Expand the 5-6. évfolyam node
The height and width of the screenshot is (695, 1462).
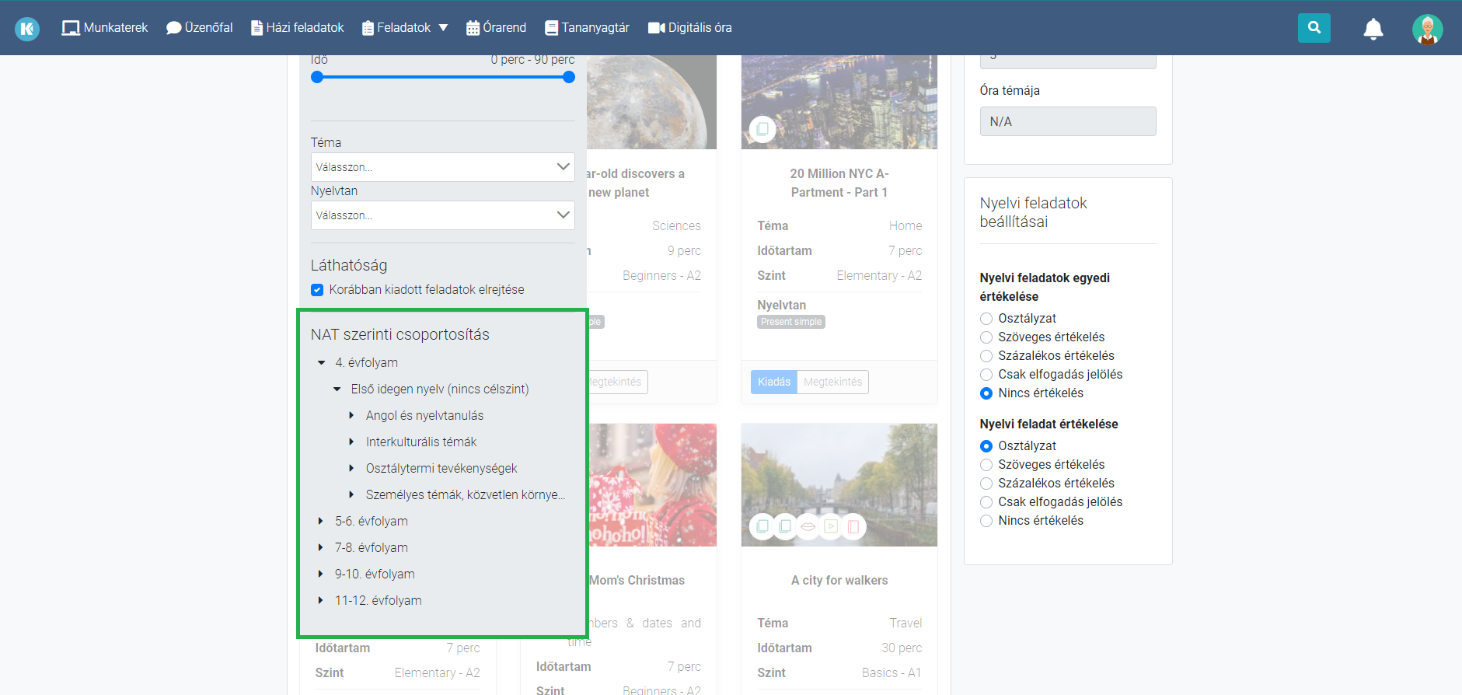point(320,522)
